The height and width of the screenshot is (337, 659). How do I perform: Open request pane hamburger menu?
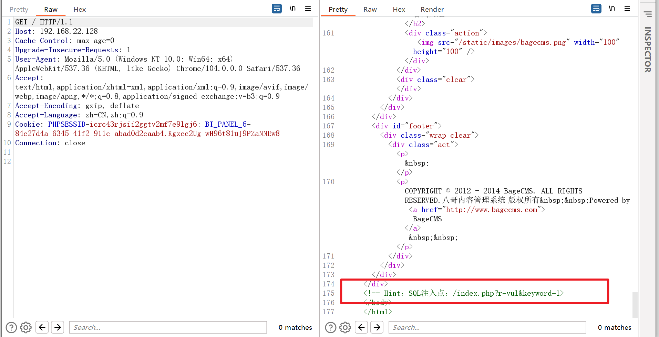pyautogui.click(x=308, y=8)
